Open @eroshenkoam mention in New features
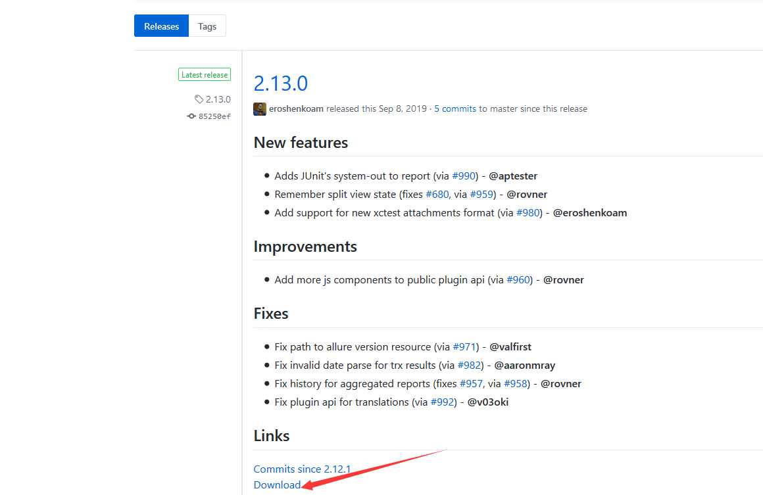This screenshot has height=495, width=763. [x=590, y=213]
